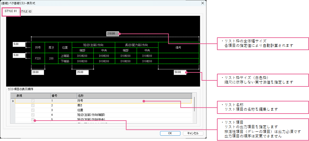Click number cell 3 in the list

64,110
